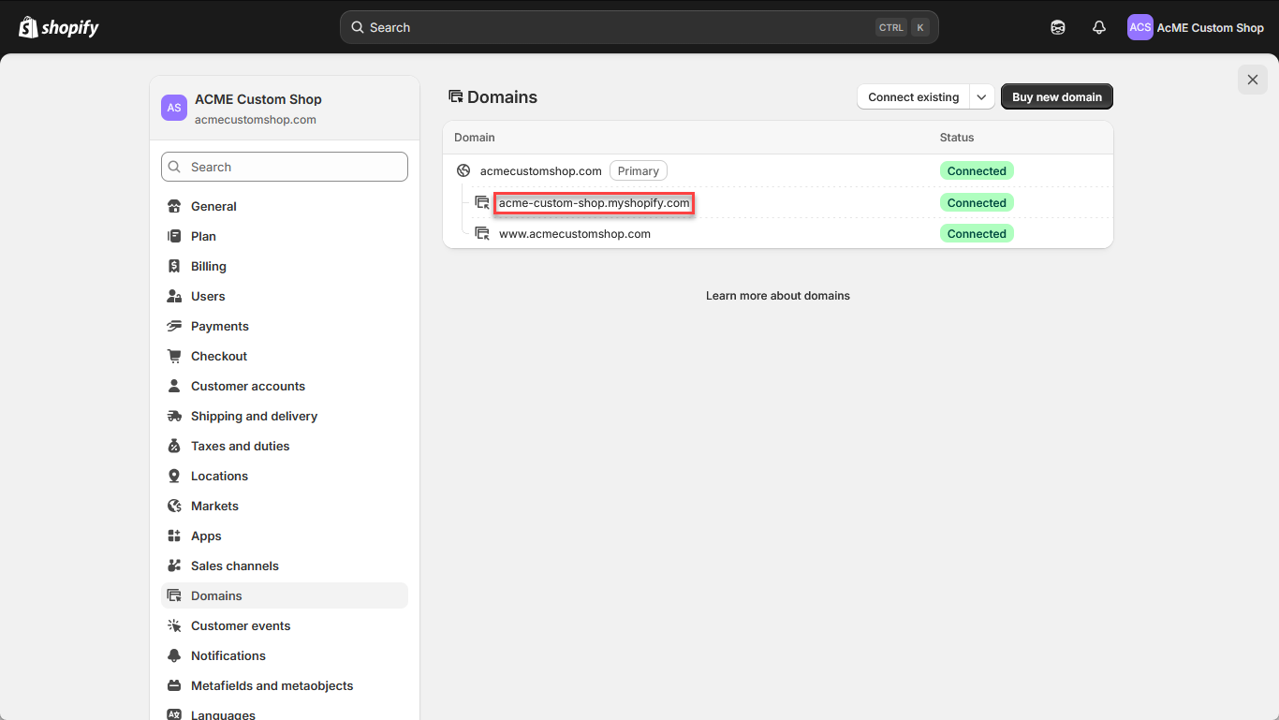Click the AS store avatar in settings sidebar

[x=174, y=108]
